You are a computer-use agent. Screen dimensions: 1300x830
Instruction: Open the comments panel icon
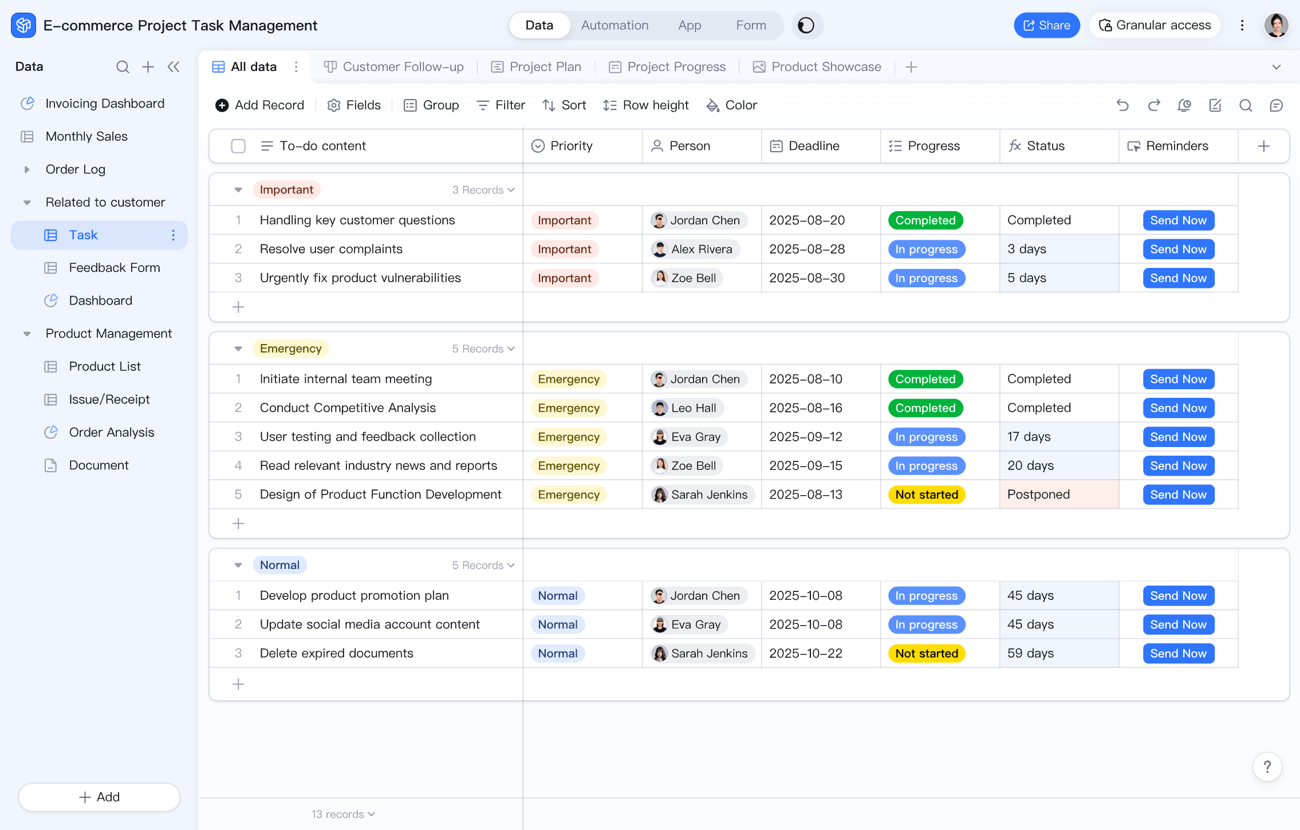click(x=1276, y=105)
